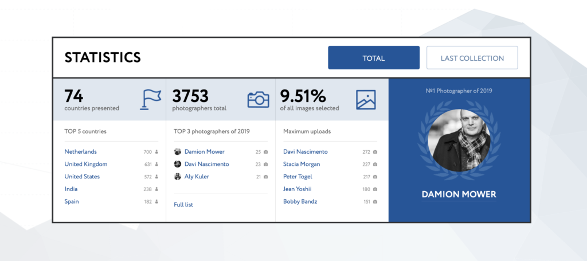The image size is (587, 261).
Task: Select Jean Yoshii from maximum uploads
Action: point(299,189)
